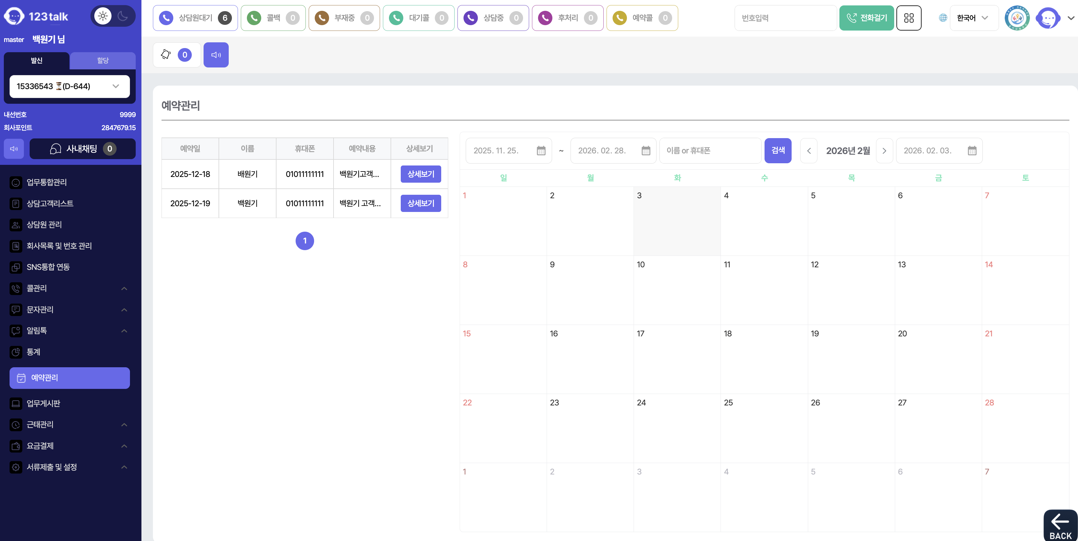The height and width of the screenshot is (541, 1078).
Task: Switch to the 할당 tab
Action: click(x=103, y=60)
